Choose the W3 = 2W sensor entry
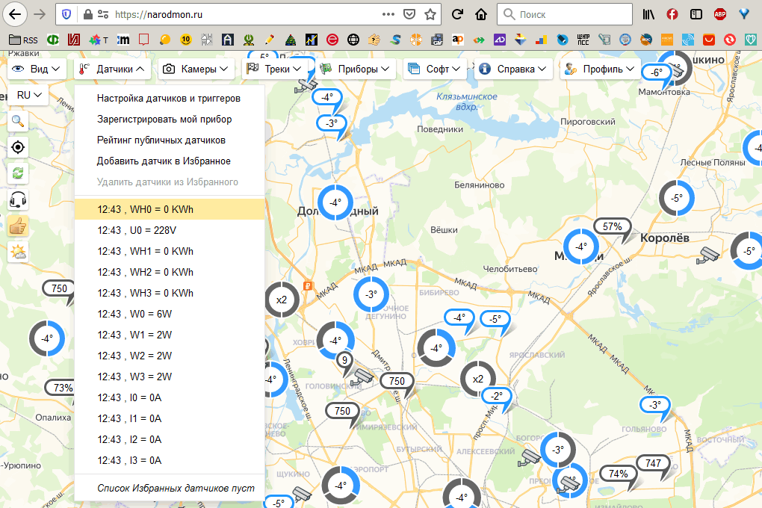 pyautogui.click(x=169, y=377)
